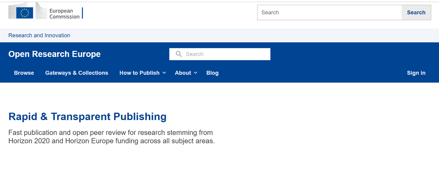Screen dimensions: 439x177
Task: Expand the About dropdown chevron
Action: pyautogui.click(x=195, y=73)
